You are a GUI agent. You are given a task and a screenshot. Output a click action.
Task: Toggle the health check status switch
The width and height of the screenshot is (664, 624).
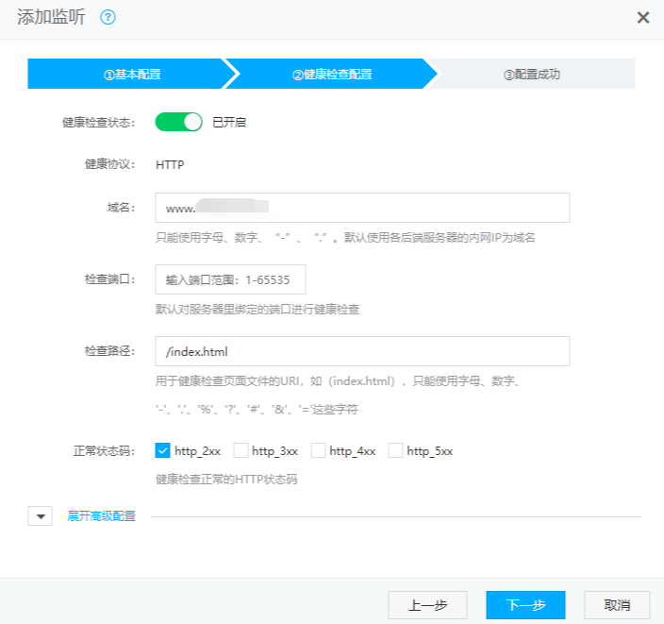point(179,122)
